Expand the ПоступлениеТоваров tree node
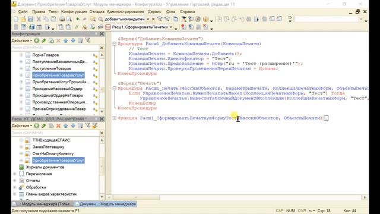 click(21, 68)
